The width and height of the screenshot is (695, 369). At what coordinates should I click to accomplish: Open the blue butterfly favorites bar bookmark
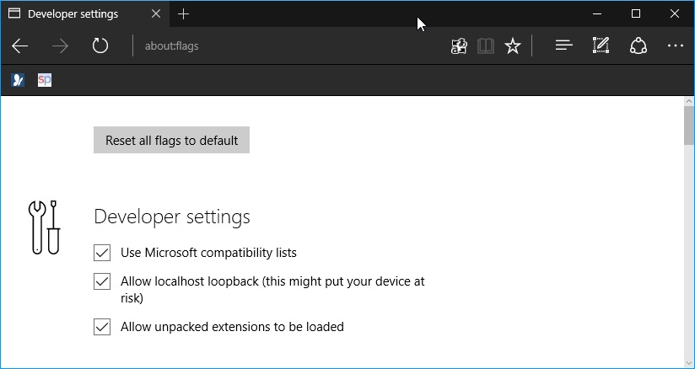pos(18,80)
